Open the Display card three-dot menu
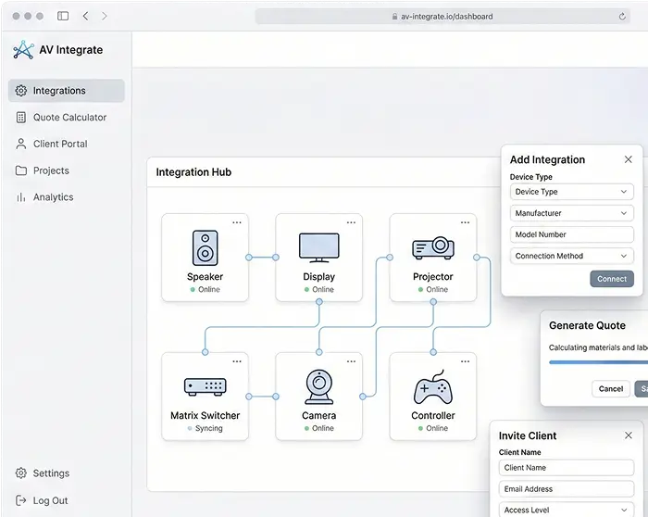 (351, 222)
